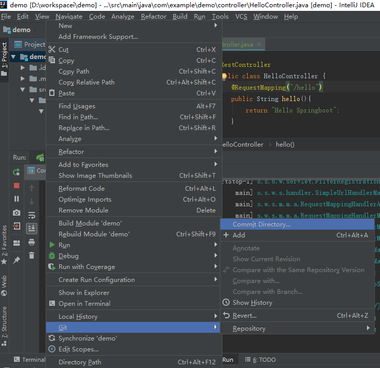Screen dimensions: 380x368
Task: Close the HelloController.java editor tab
Action: tap(259, 45)
